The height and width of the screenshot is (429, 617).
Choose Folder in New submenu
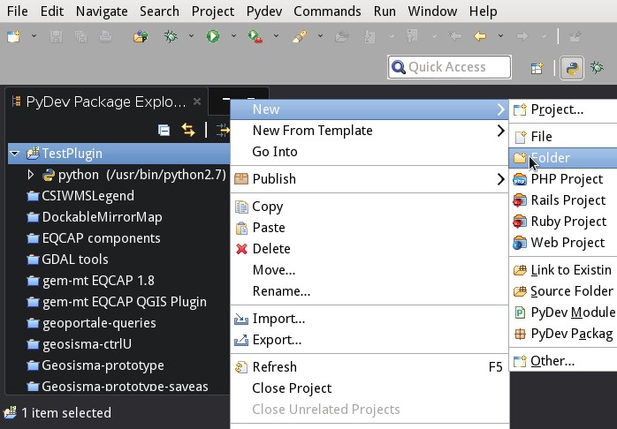pos(563,158)
